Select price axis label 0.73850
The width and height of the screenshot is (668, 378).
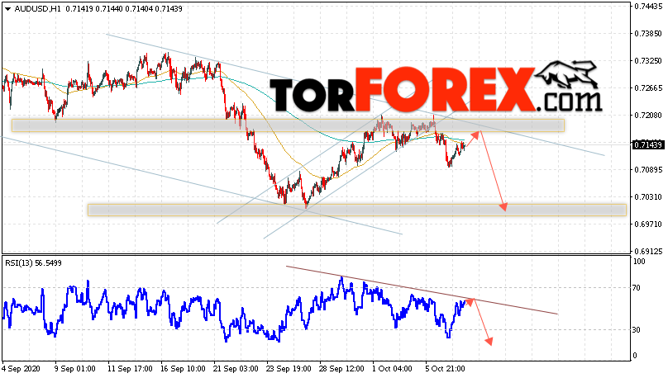click(x=648, y=34)
